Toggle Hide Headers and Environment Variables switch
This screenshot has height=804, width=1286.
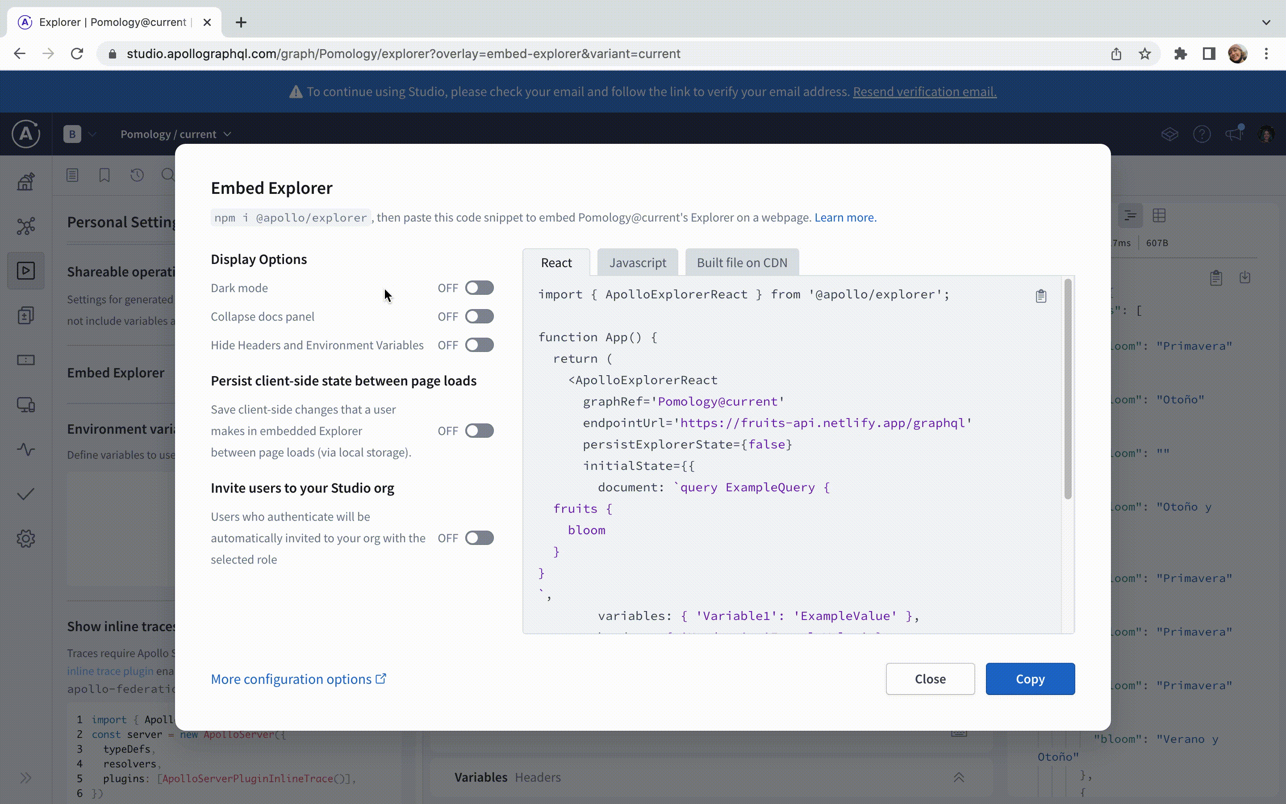coord(479,345)
